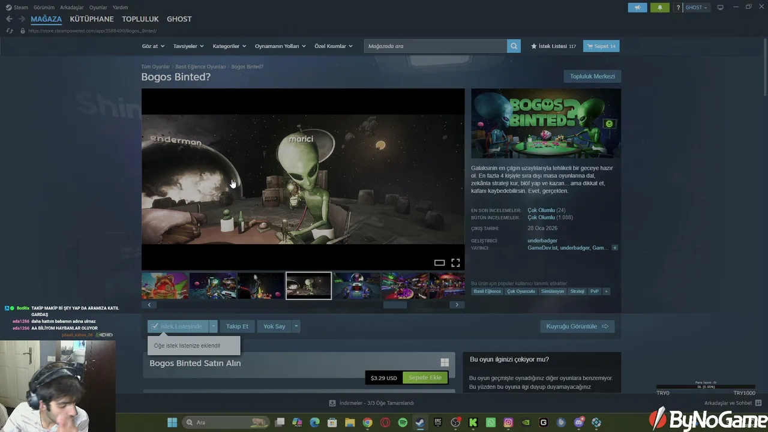Image resolution: width=768 pixels, height=432 pixels.
Task: Open File Explorer from the taskbar
Action: pyautogui.click(x=350, y=422)
